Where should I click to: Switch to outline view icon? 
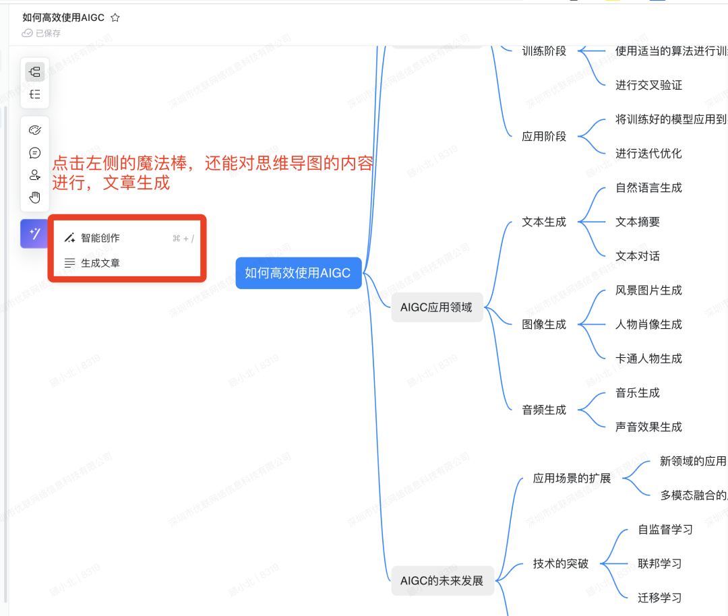35,94
